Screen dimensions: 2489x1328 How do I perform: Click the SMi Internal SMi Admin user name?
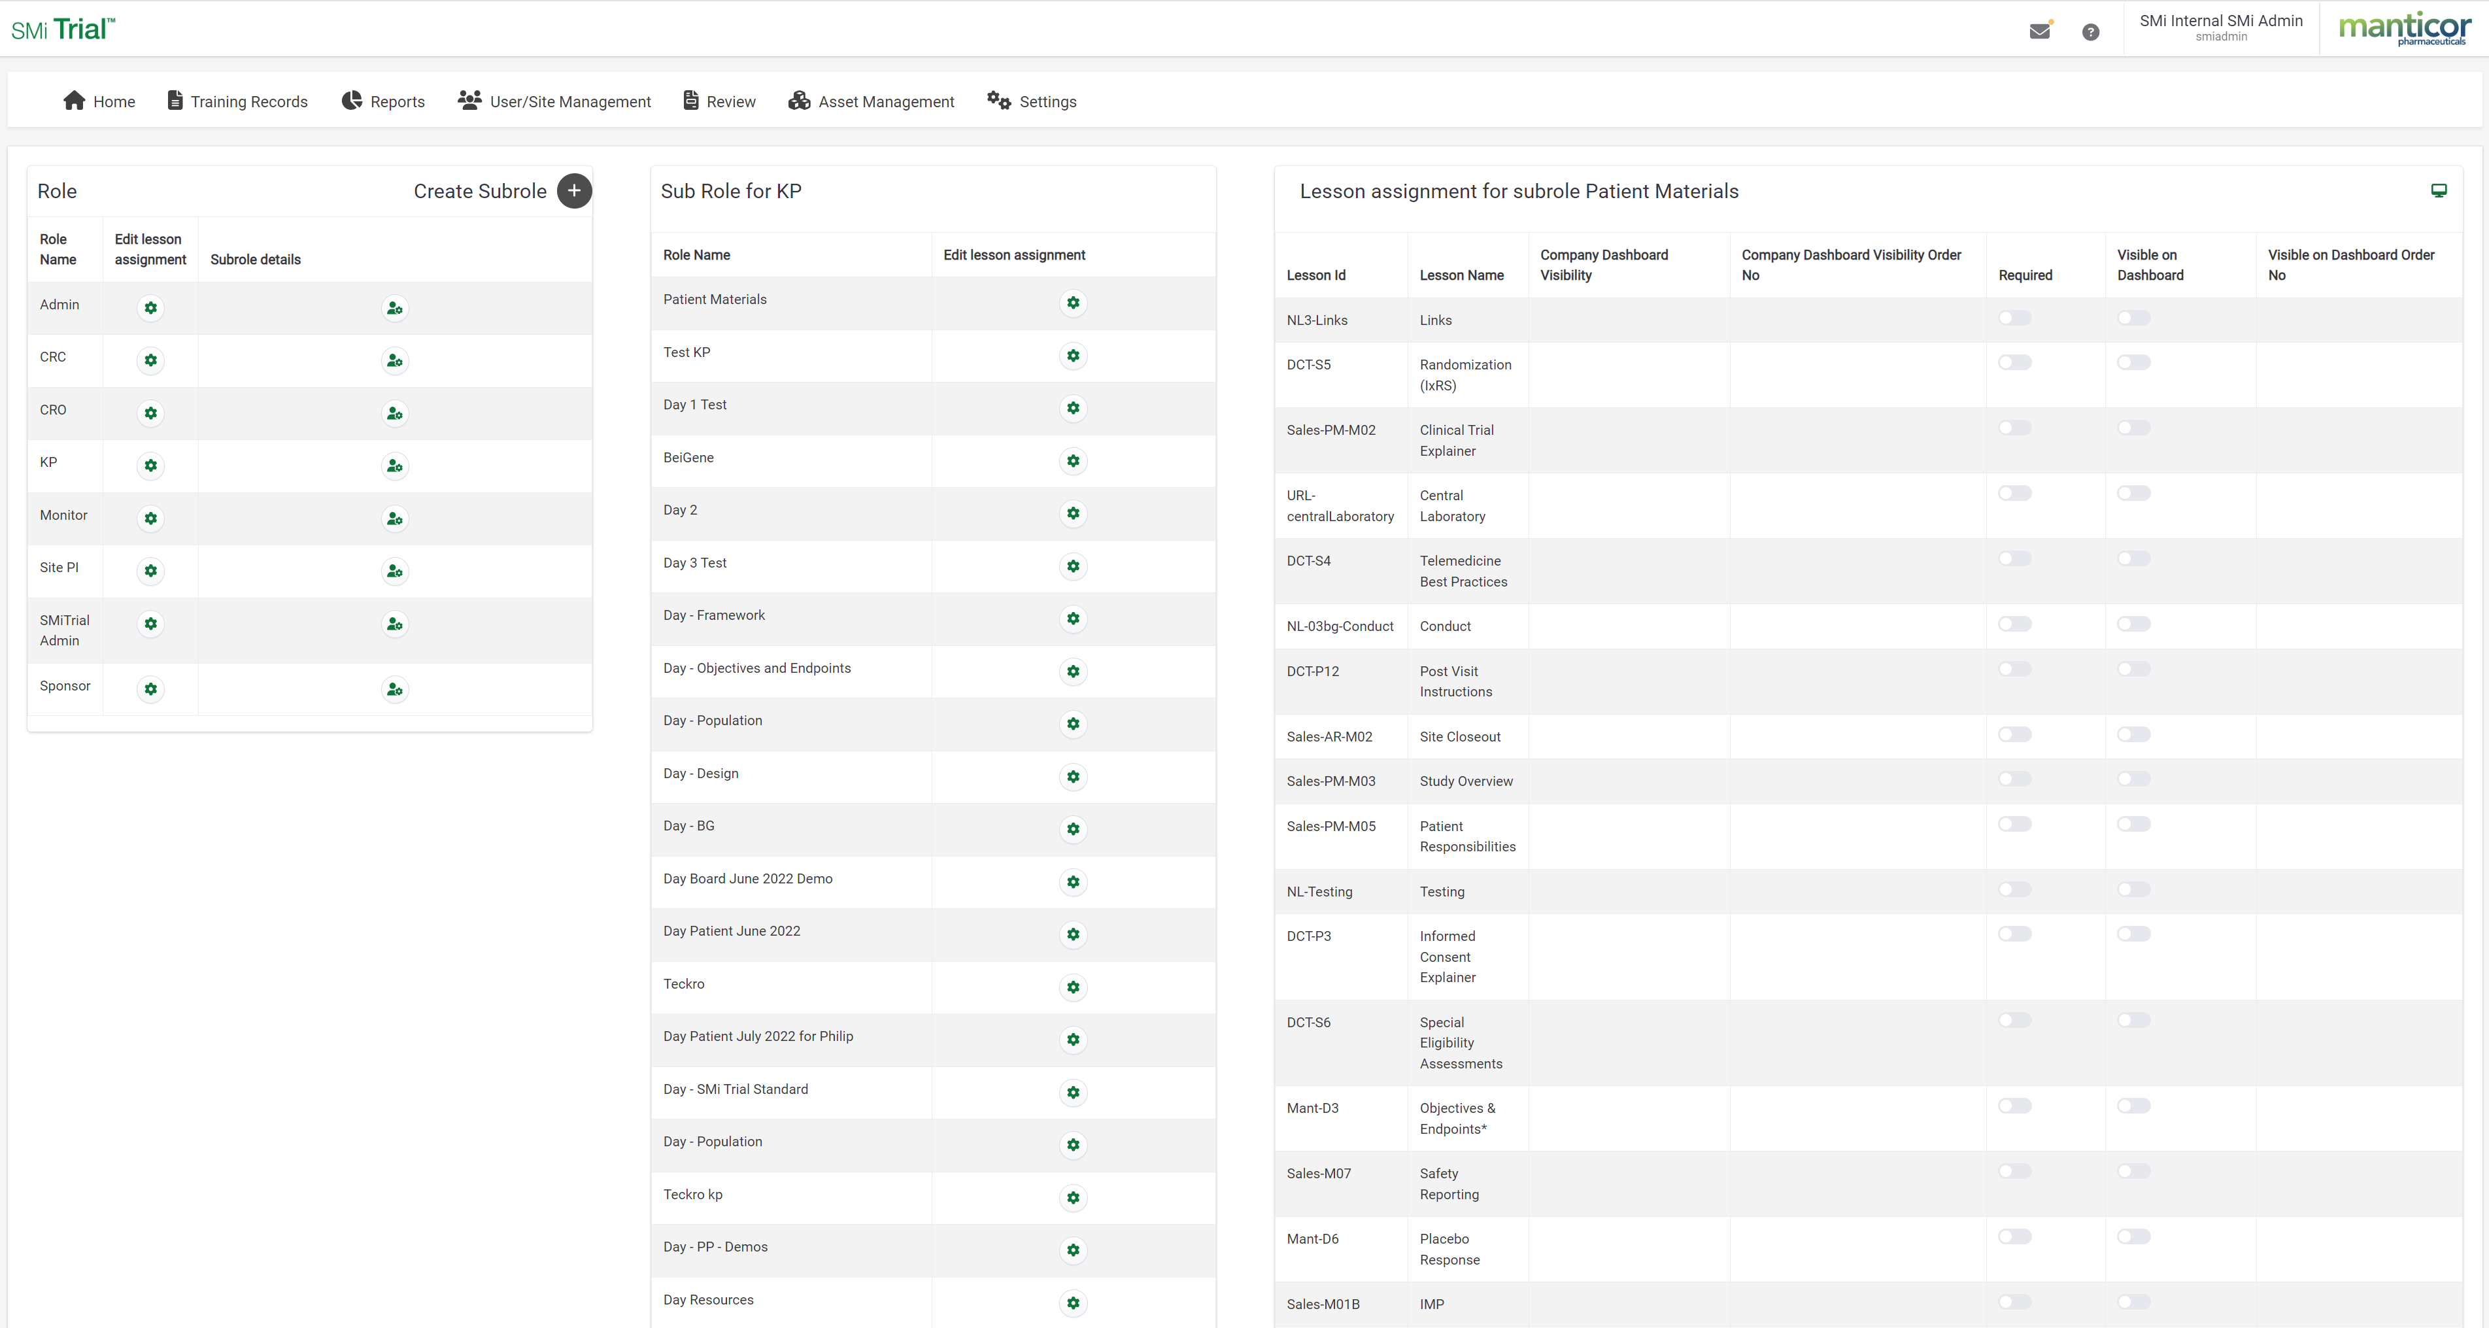2220,22
